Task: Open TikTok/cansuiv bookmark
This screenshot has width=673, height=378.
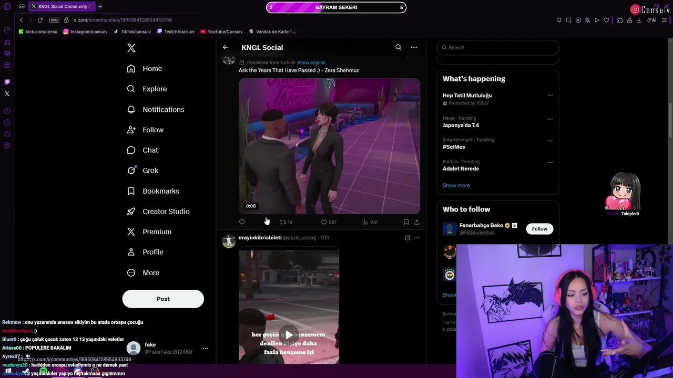Action: tap(132, 31)
